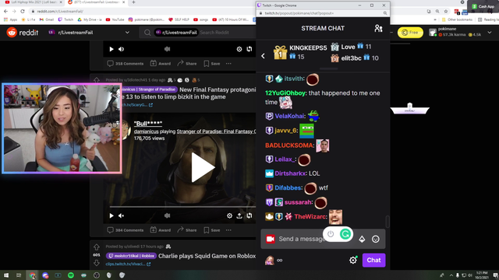Turn off Grammarly power toggle

click(x=331, y=234)
